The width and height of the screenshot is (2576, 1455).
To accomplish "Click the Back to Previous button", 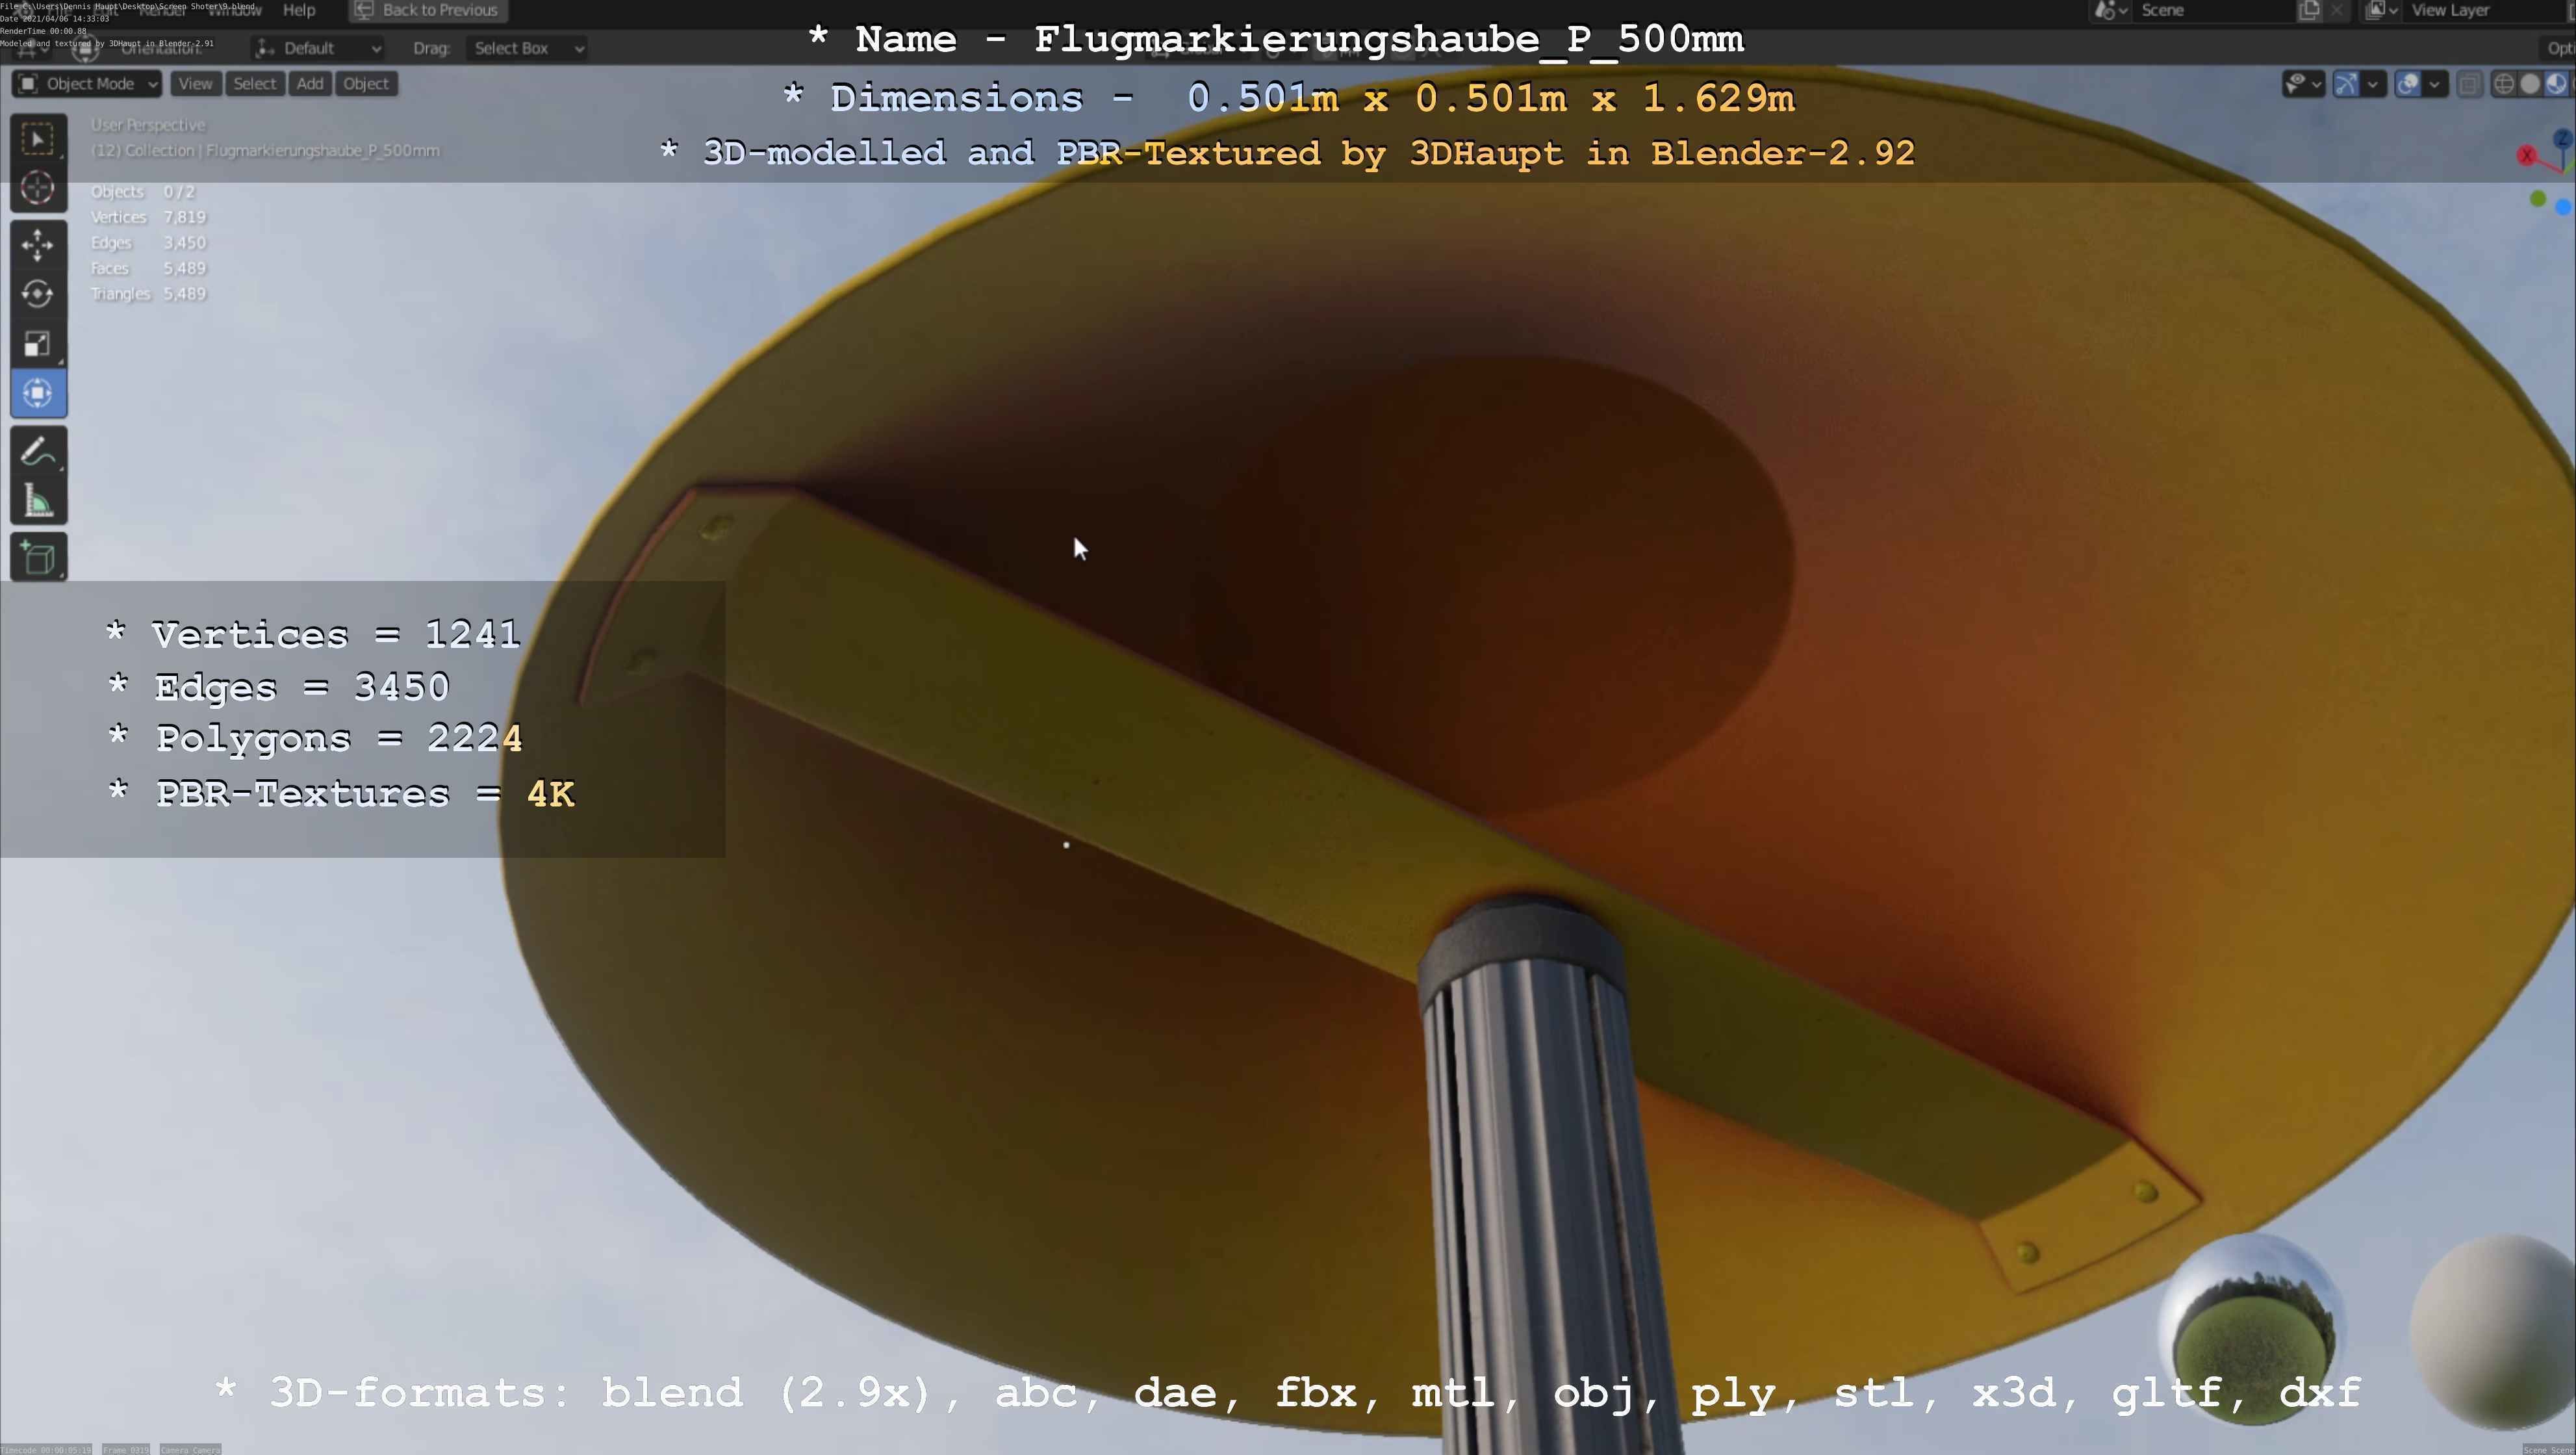I will point(428,10).
